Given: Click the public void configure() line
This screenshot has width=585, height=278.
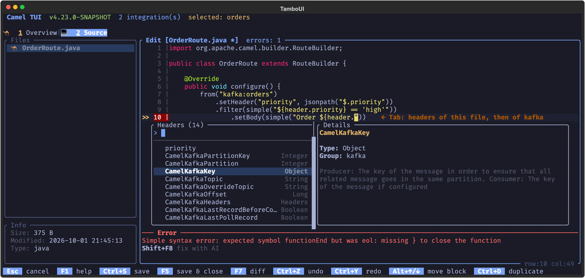Looking at the screenshot, I should tap(233, 86).
